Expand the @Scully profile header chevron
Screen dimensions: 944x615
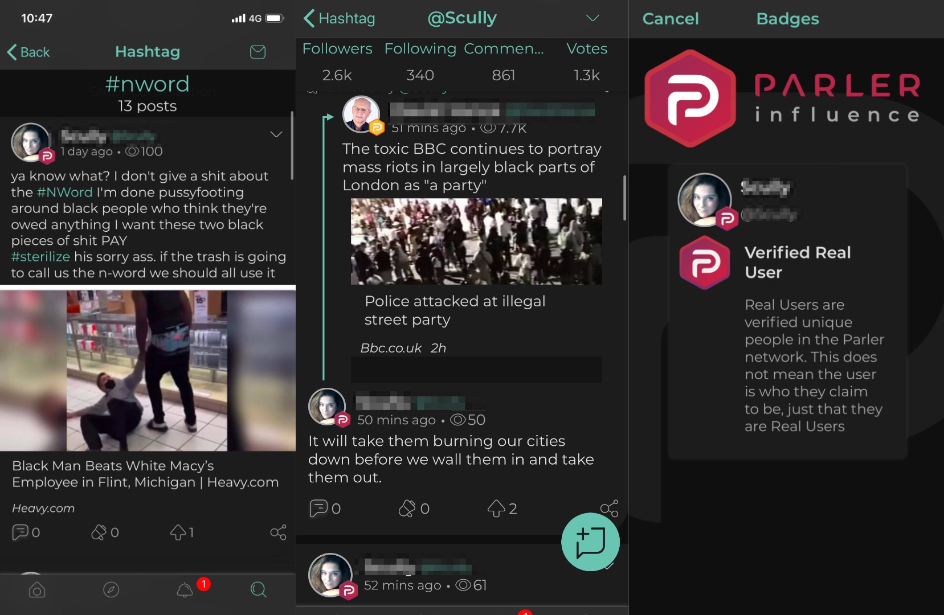coord(593,18)
